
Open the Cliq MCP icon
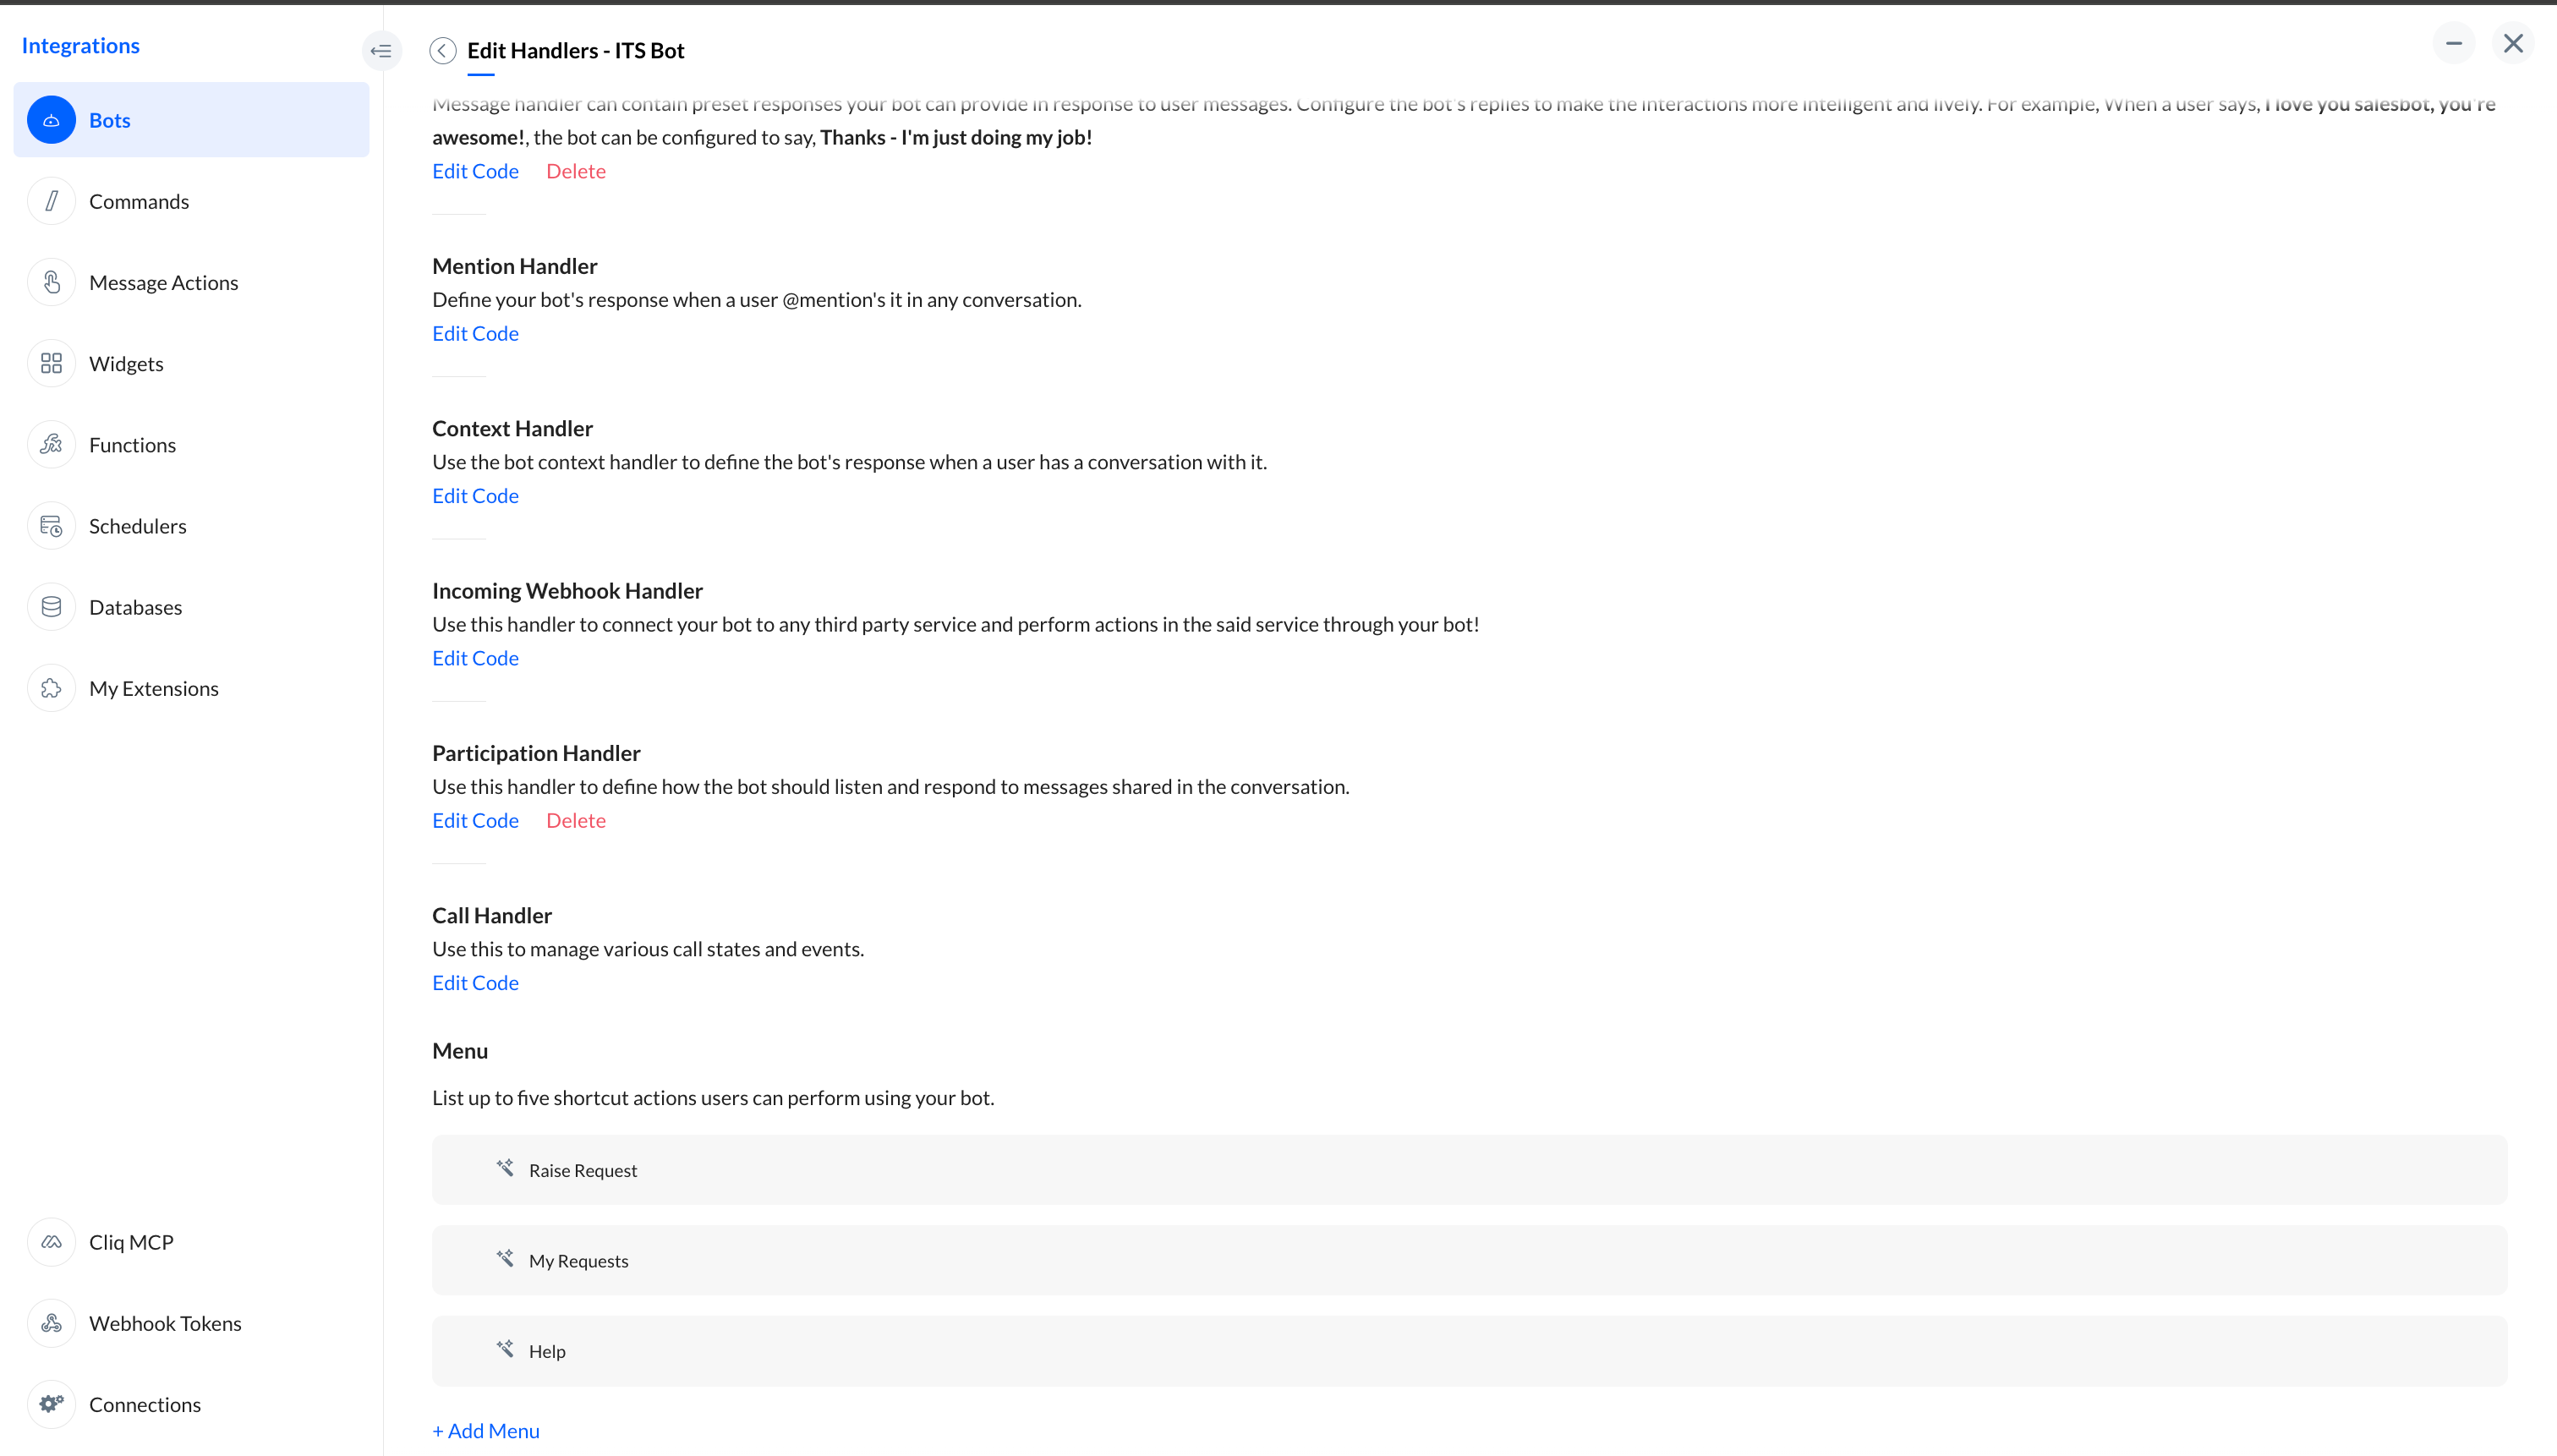click(x=51, y=1242)
